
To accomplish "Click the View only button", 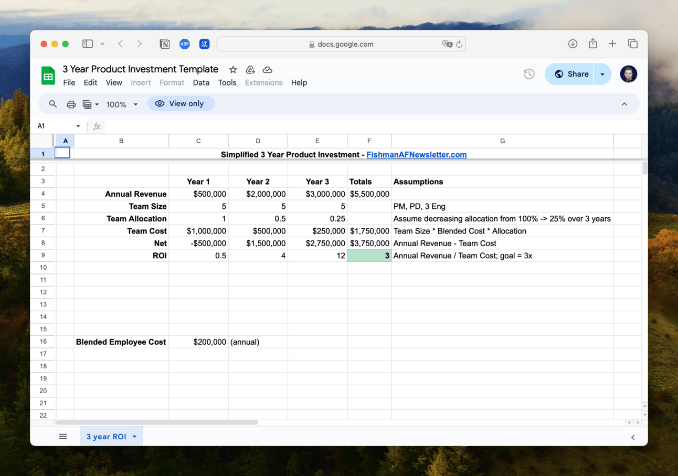I will [181, 103].
